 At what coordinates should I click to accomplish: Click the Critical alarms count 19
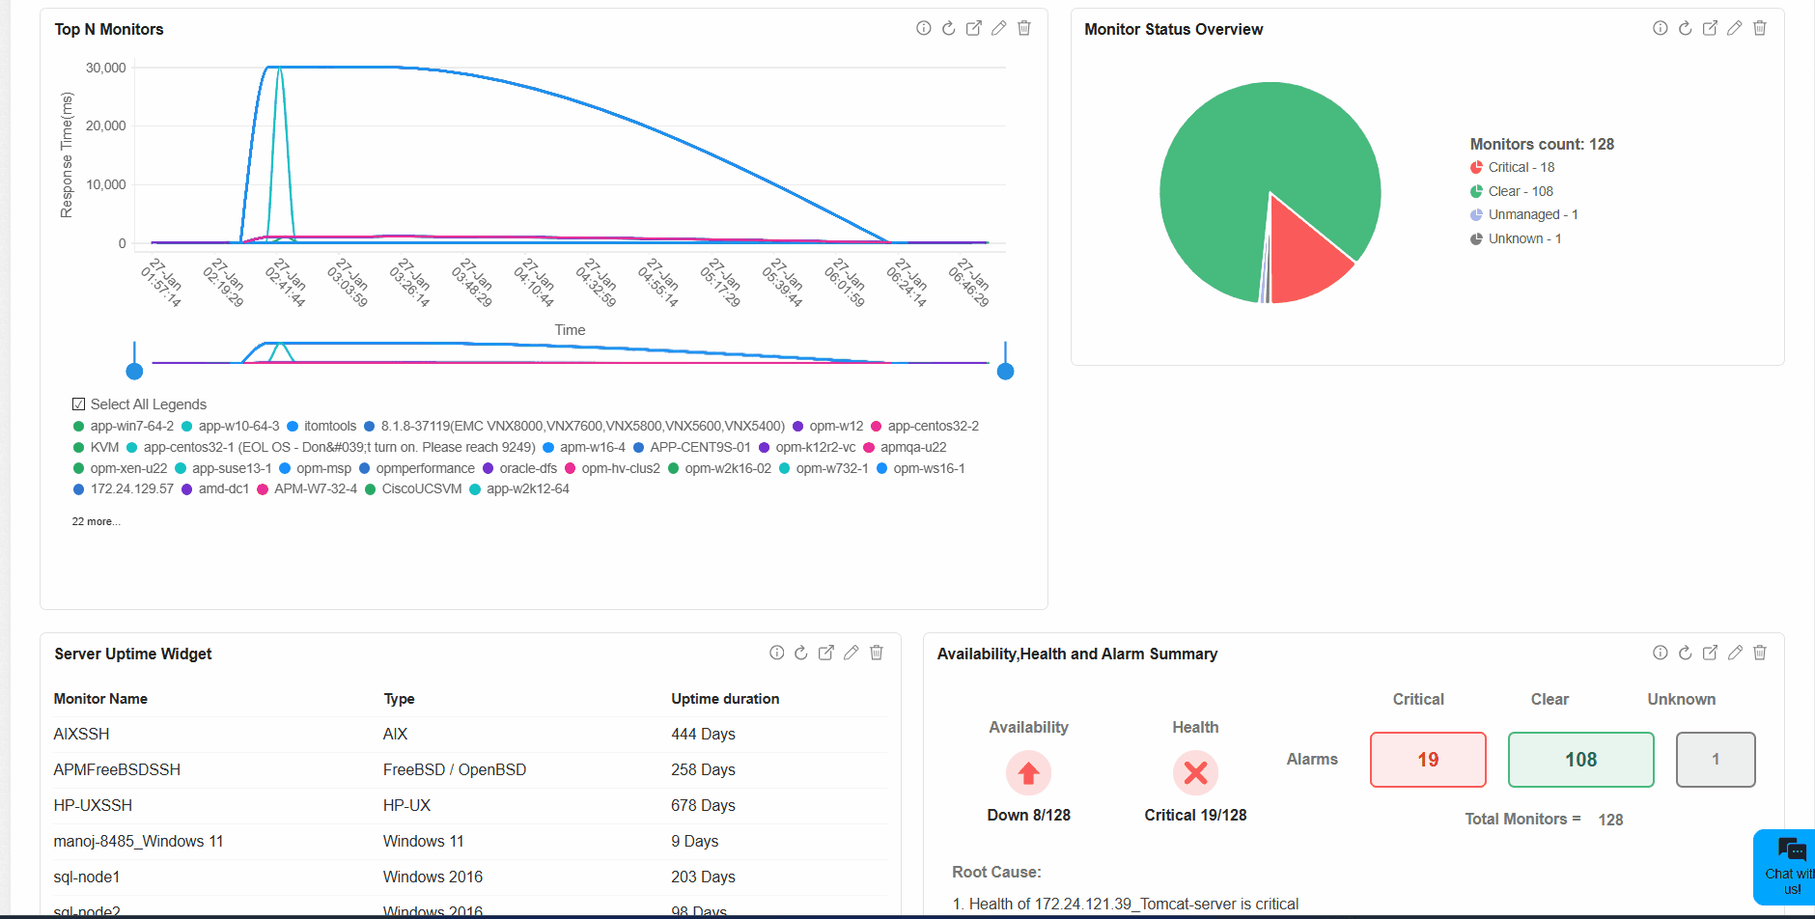click(x=1428, y=760)
